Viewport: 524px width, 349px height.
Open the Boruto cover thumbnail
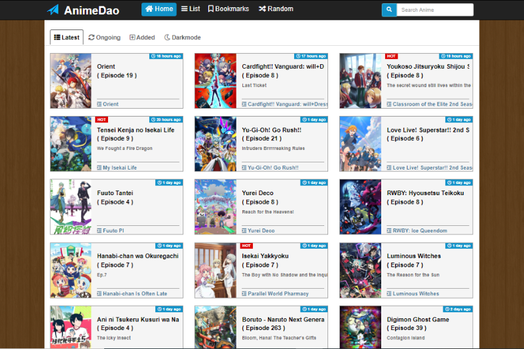(x=215, y=327)
